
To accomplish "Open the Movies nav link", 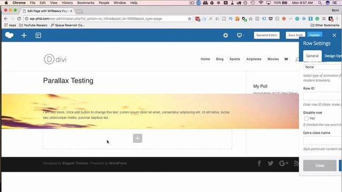I will (x=273, y=59).
